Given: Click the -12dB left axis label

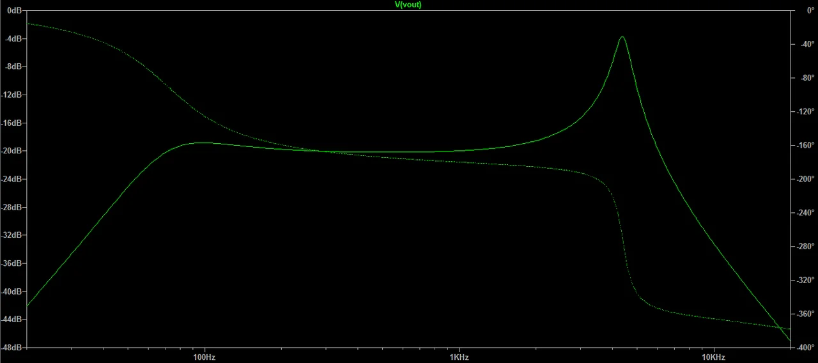Looking at the screenshot, I should pyautogui.click(x=12, y=95).
